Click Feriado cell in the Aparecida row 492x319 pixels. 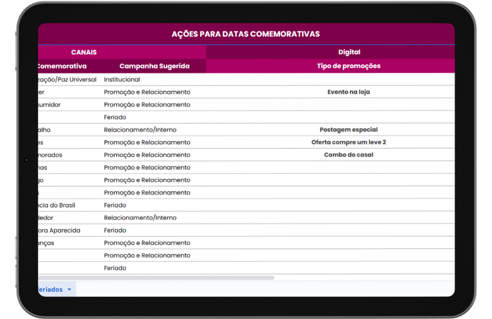[x=115, y=231]
